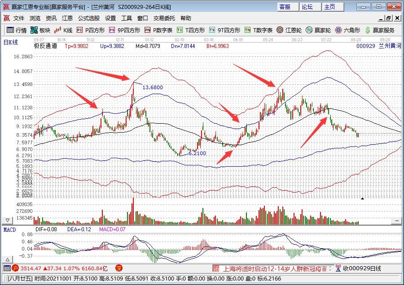Click the 深 Shenzhen index status icon

click(x=119, y=268)
